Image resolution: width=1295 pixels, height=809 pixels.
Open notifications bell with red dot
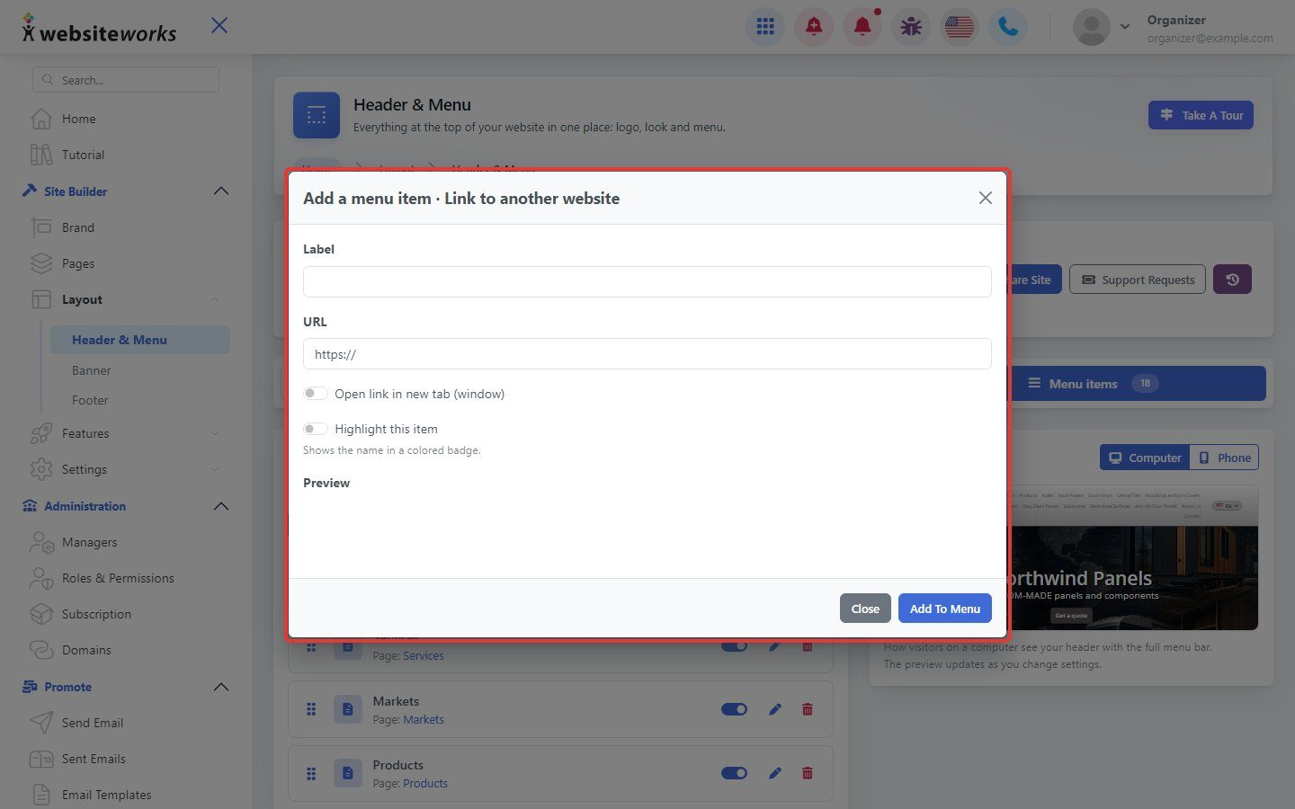[x=862, y=27]
